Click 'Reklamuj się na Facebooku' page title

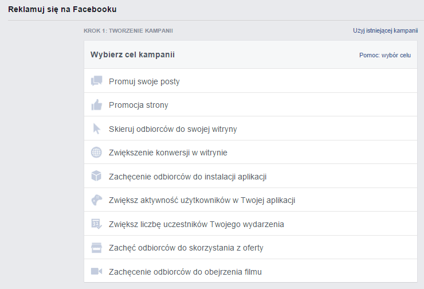(62, 10)
